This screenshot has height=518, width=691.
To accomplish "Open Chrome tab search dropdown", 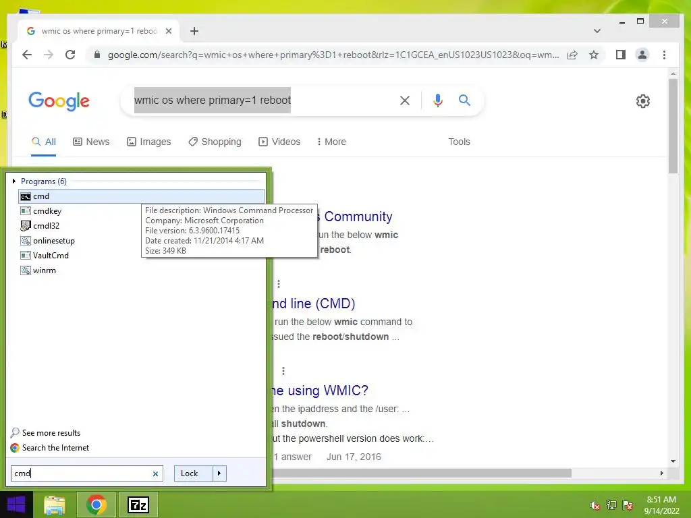I will pyautogui.click(x=597, y=31).
